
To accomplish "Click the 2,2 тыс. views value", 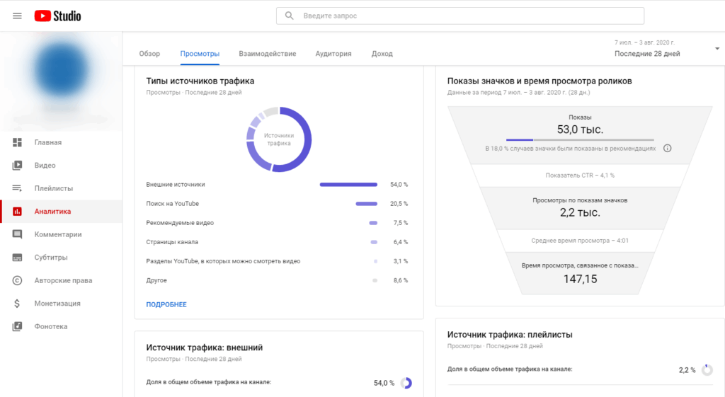I will tap(580, 212).
